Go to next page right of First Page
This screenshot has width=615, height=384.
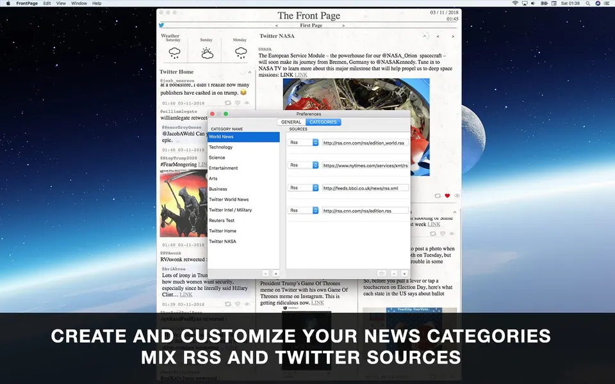point(343,26)
